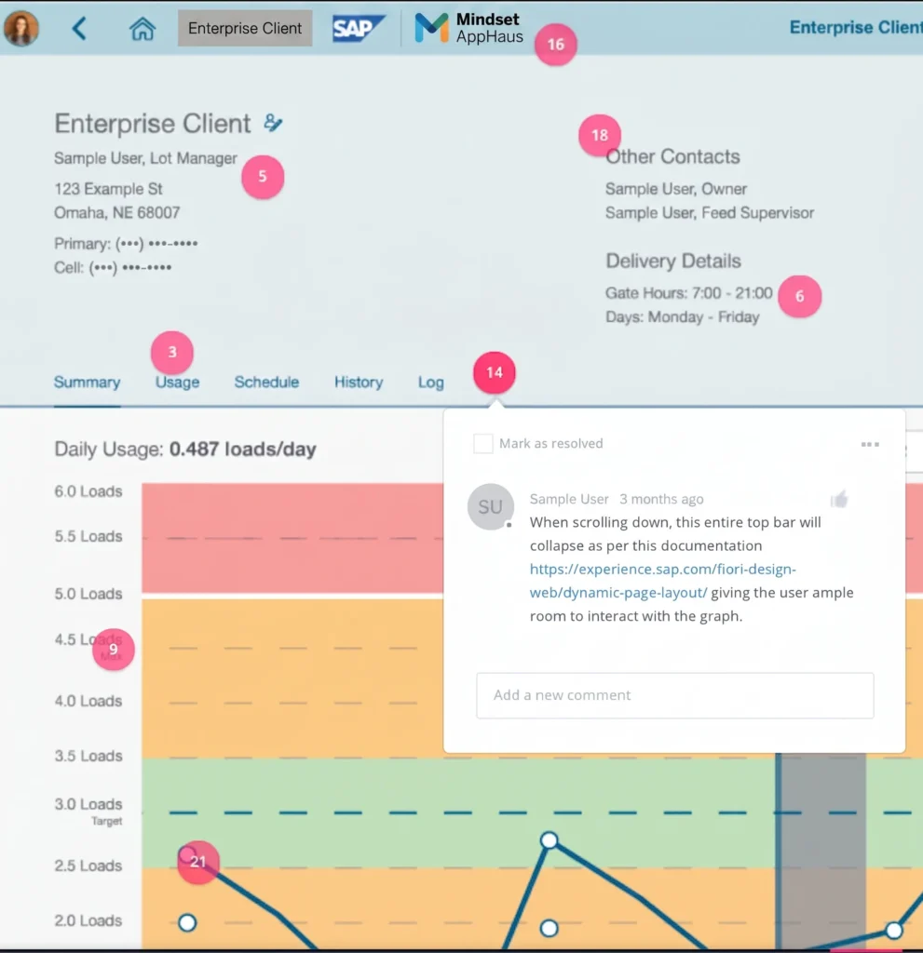Click the 5.0 Loads axis label
This screenshot has width=923, height=953.
pos(88,593)
